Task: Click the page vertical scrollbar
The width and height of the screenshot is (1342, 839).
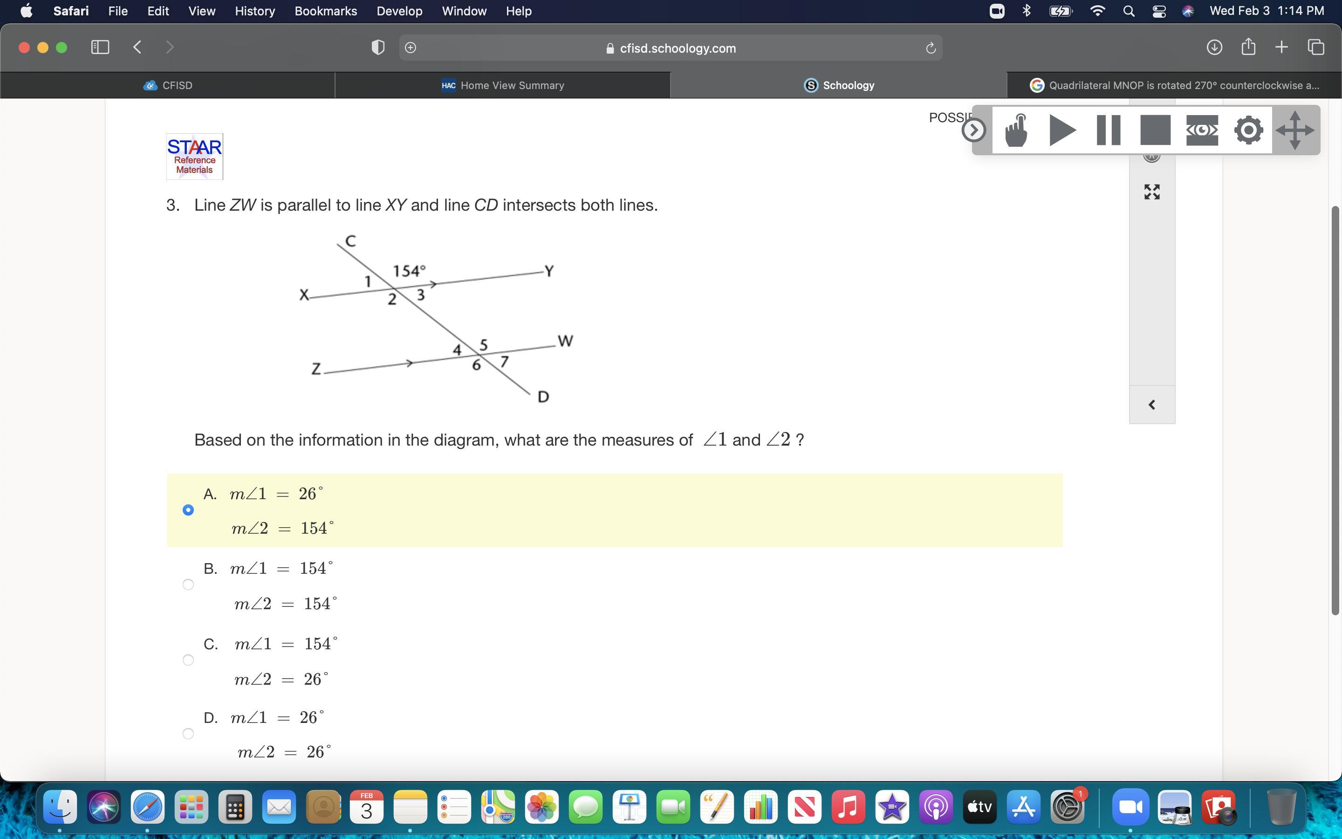Action: point(1335,411)
